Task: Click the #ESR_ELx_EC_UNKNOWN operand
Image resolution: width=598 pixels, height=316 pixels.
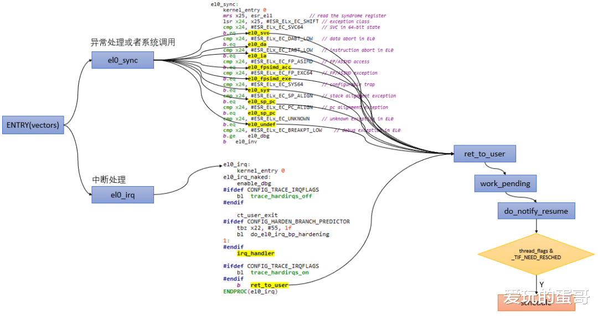Action: [x=280, y=119]
